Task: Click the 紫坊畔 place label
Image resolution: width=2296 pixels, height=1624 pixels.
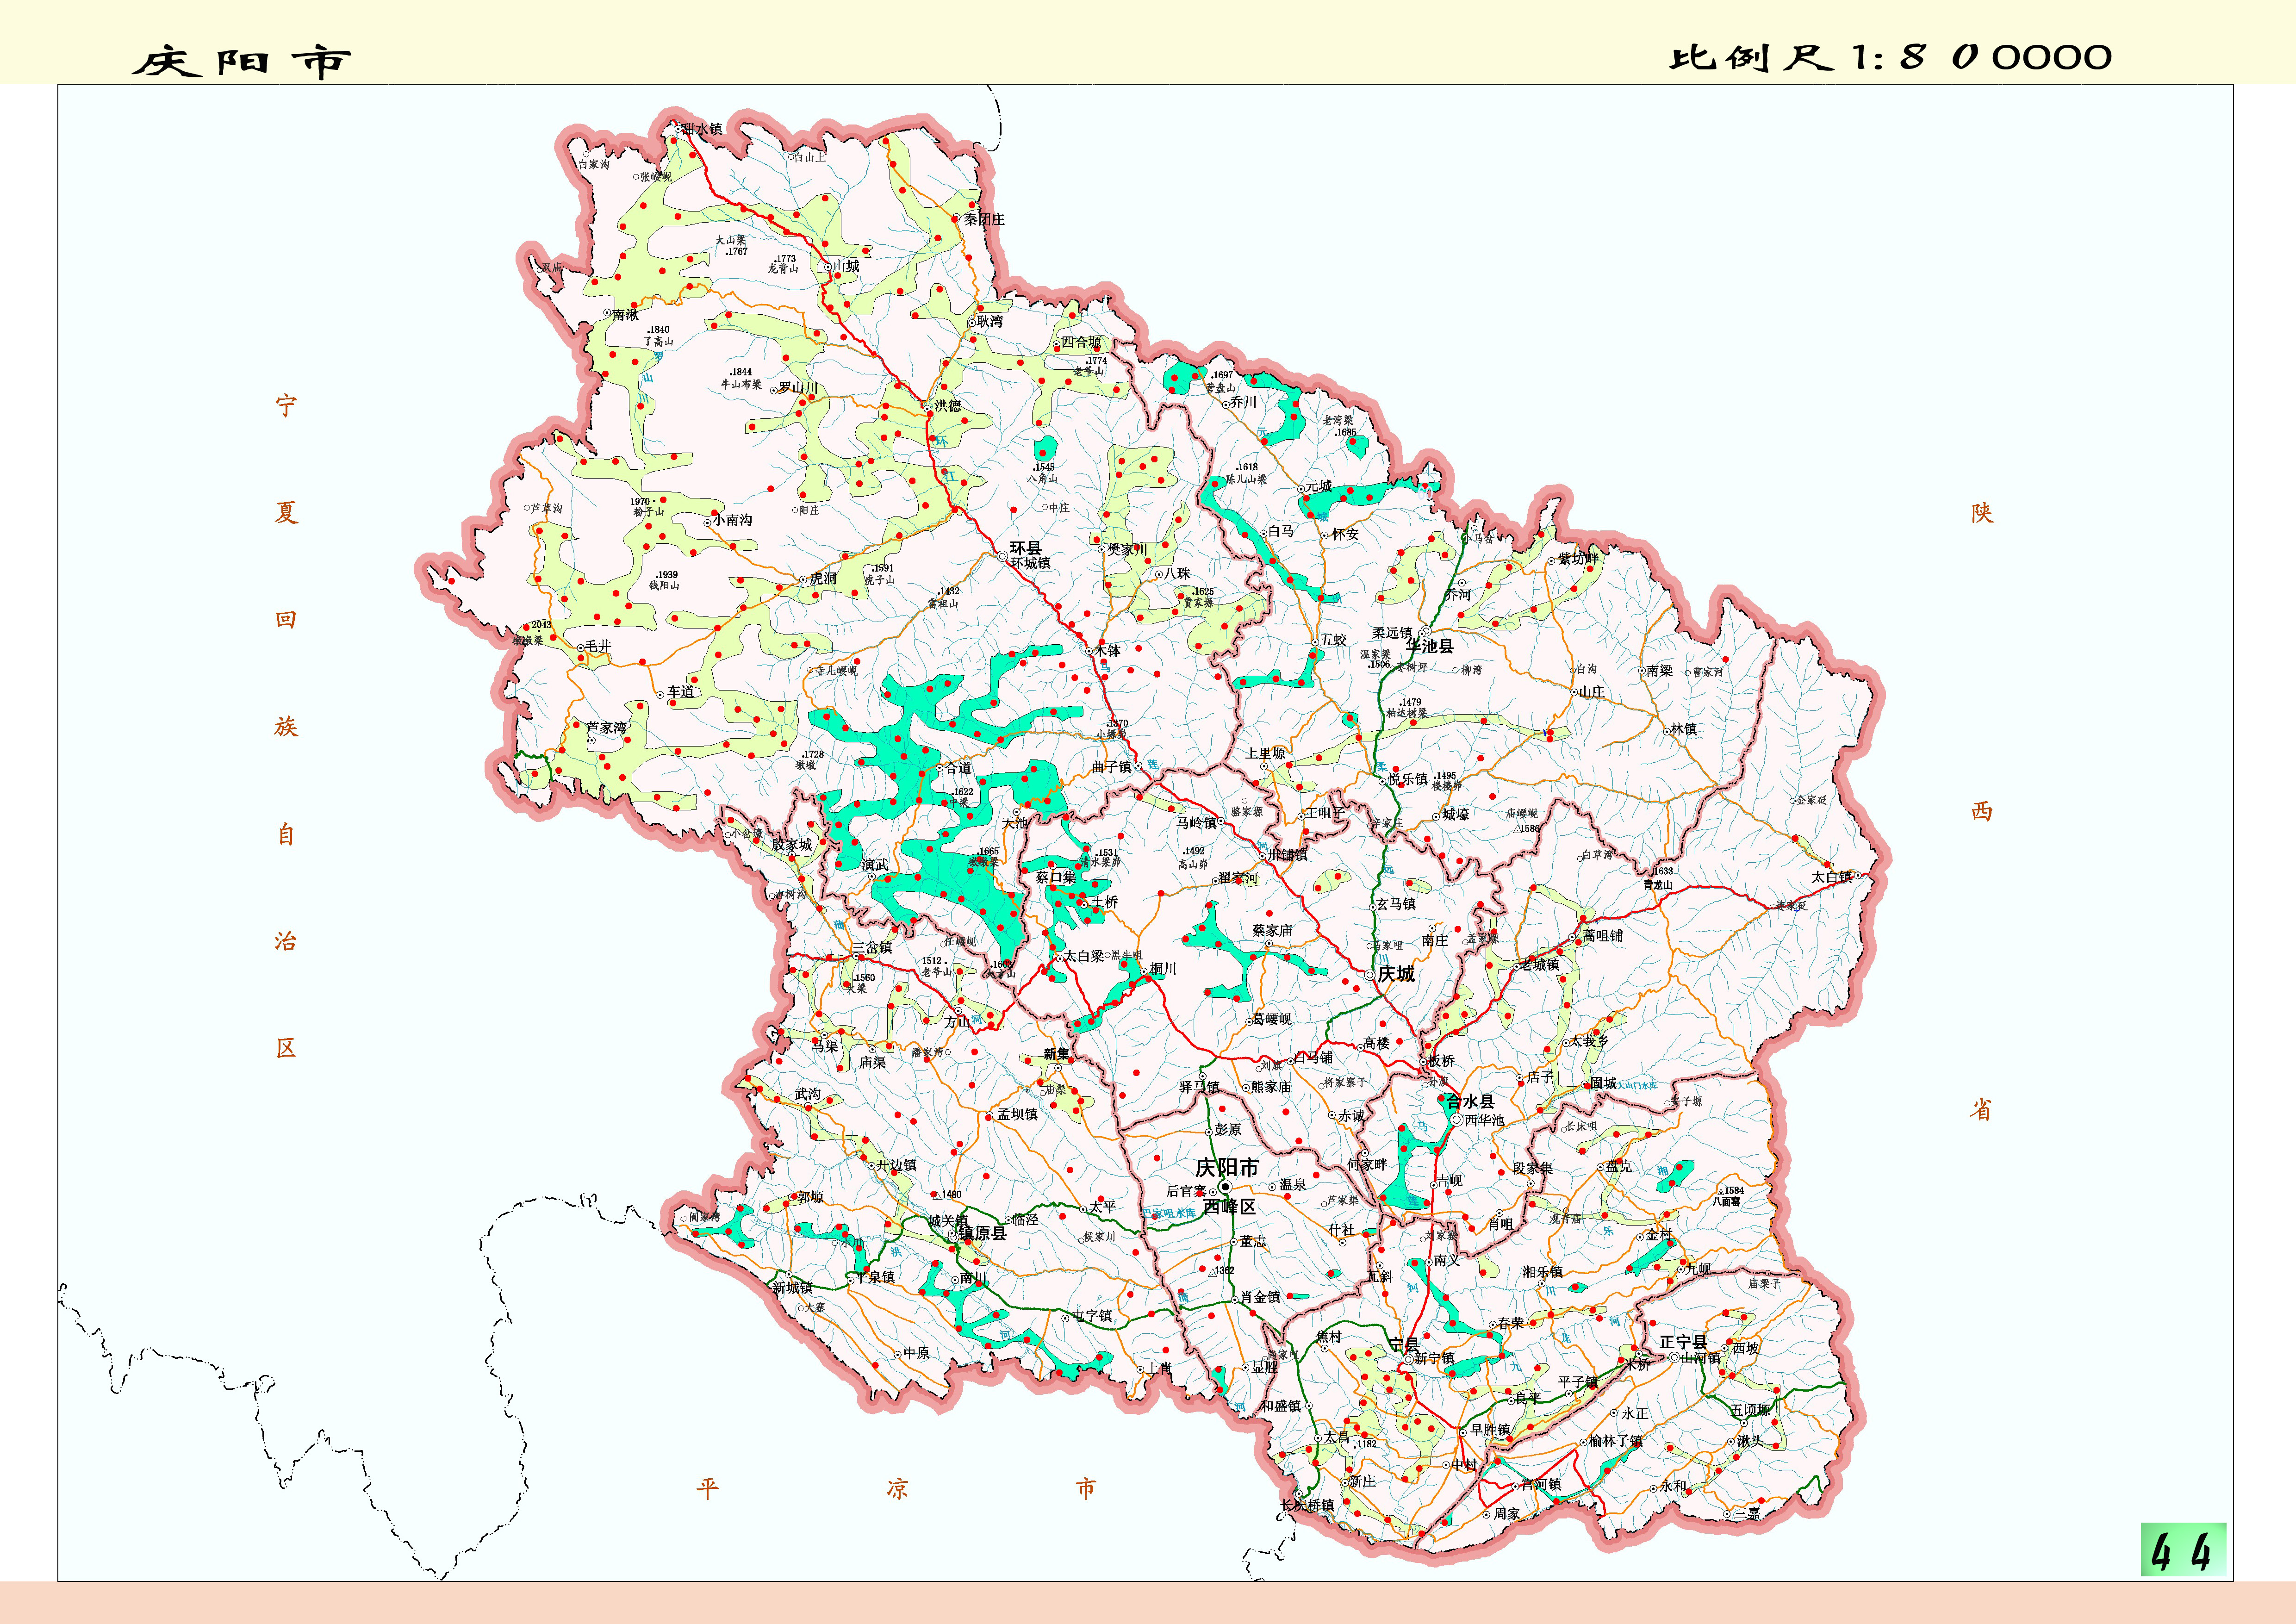Action: [x=1578, y=558]
